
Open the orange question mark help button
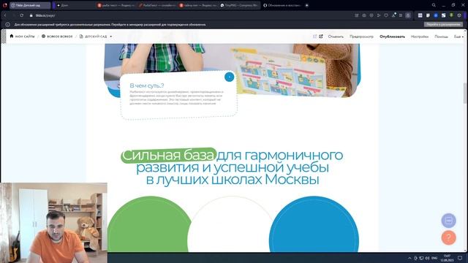pyautogui.click(x=448, y=238)
